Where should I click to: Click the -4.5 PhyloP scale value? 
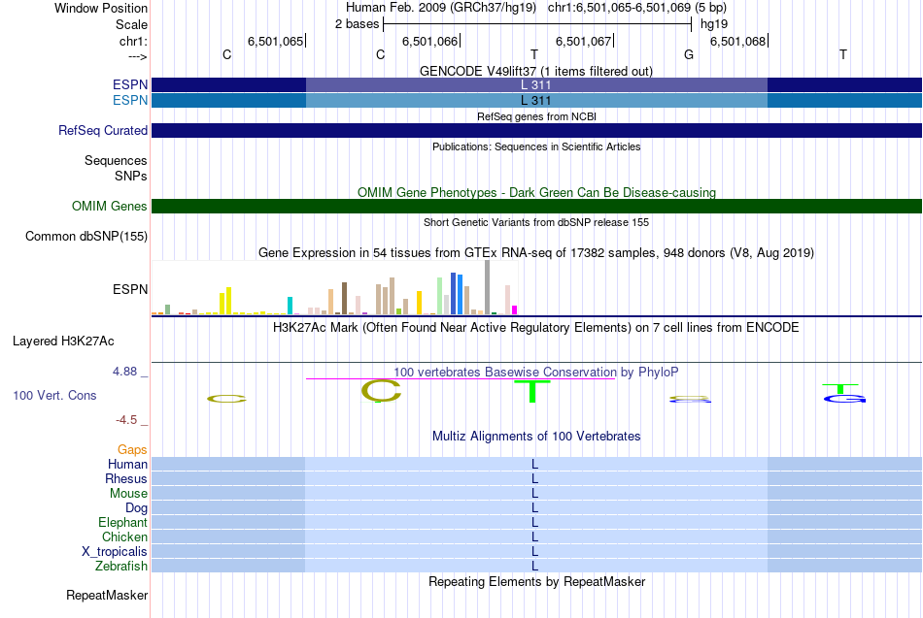tap(126, 420)
